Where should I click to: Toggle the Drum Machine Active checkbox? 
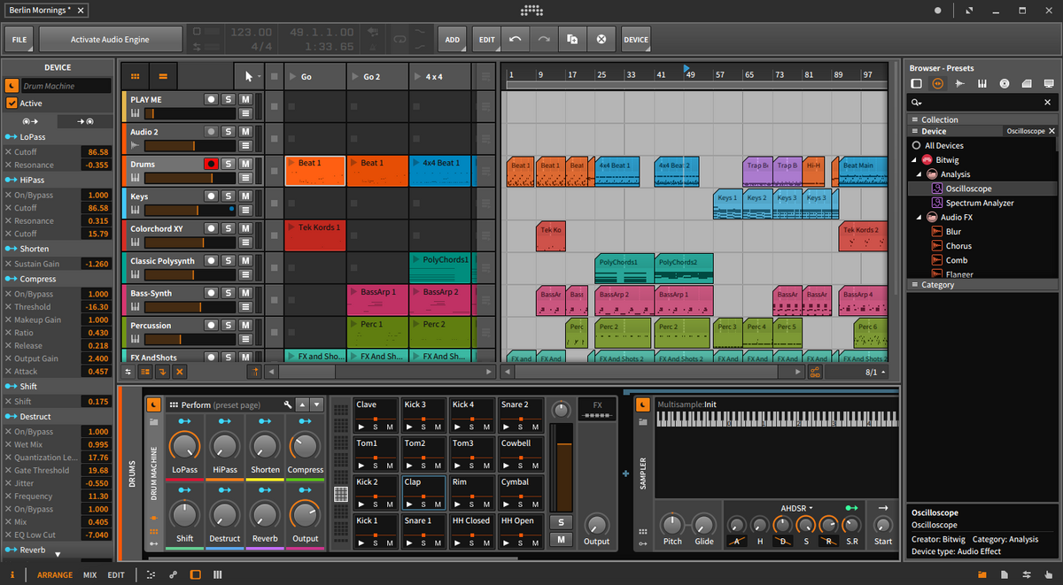click(x=12, y=104)
